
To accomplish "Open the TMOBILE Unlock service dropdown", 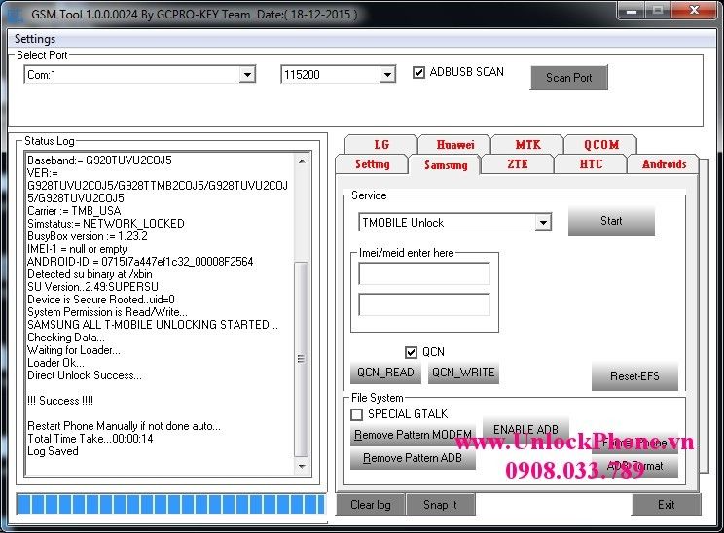I will (x=543, y=223).
